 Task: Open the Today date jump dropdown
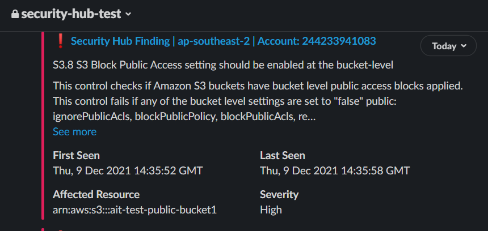[x=448, y=46]
